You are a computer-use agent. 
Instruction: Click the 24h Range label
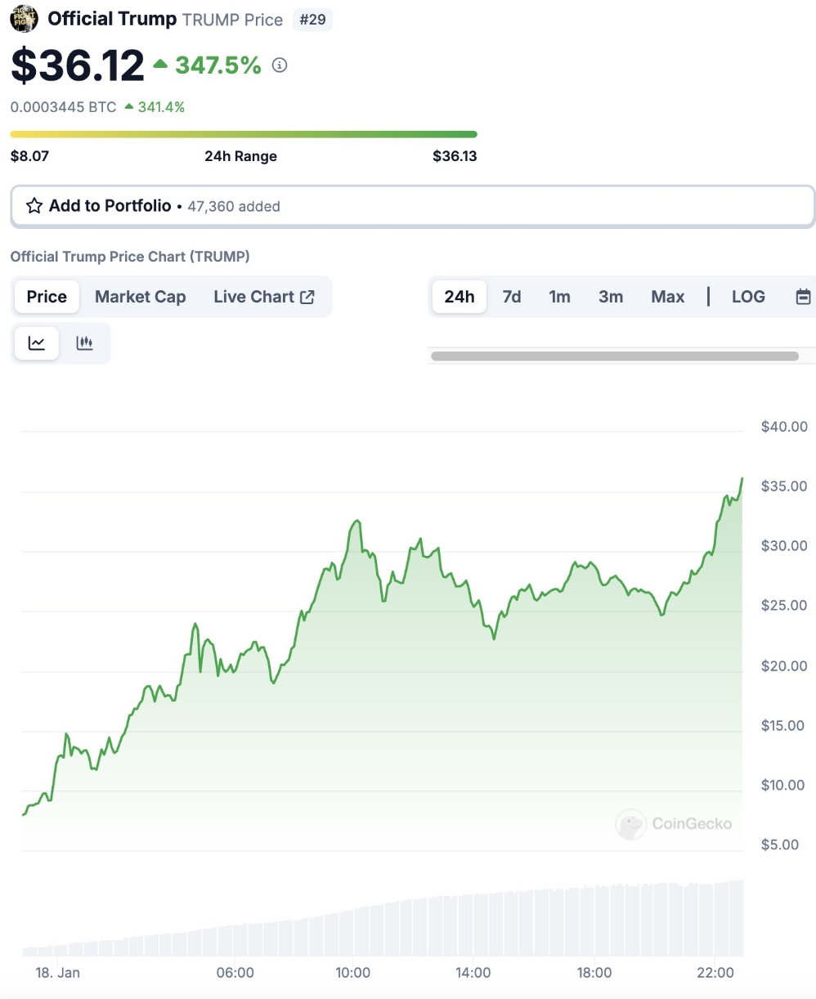(240, 156)
